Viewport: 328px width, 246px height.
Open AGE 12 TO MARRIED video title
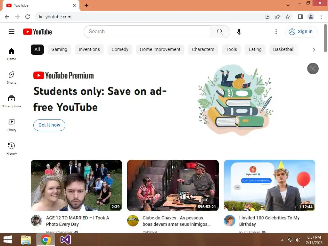coord(78,221)
